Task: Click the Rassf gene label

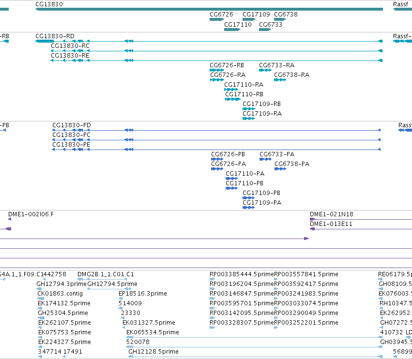Action: click(400, 4)
